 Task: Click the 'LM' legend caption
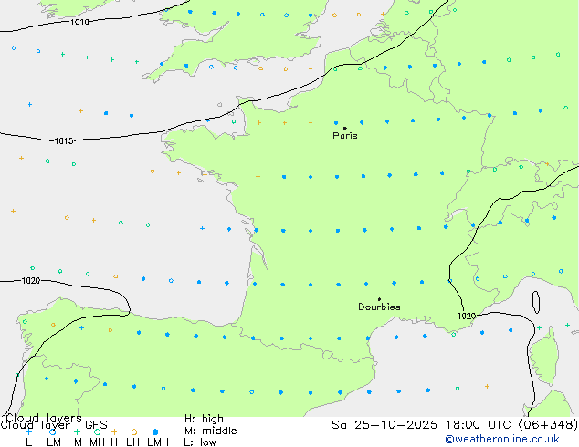(54, 442)
